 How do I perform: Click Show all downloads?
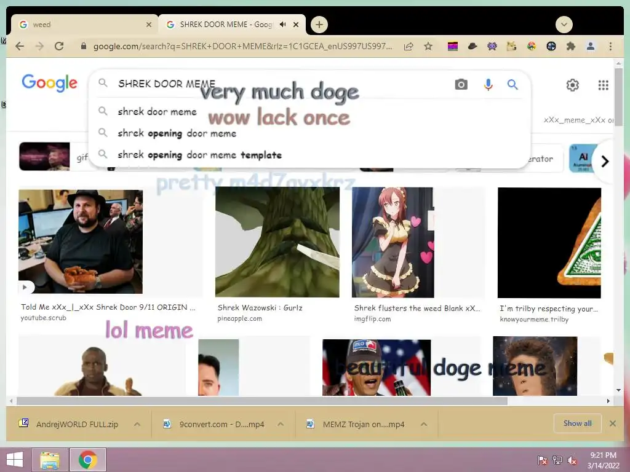pos(577,423)
